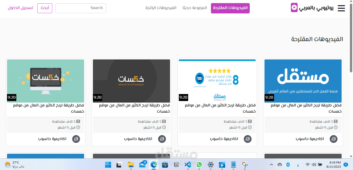Open the المرفوعة حديثًا tab
The height and width of the screenshot is (170, 353).
pos(195,8)
